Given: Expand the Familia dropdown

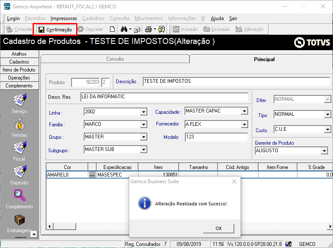Looking at the screenshot, I should point(143,125).
